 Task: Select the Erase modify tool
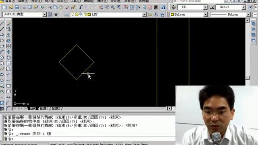click(8, 23)
